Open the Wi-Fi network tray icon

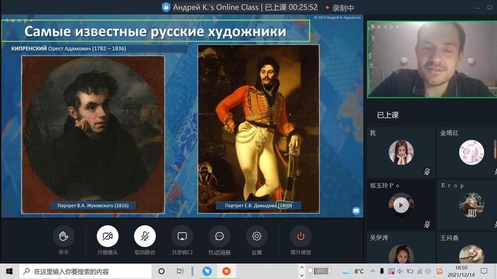pyautogui.click(x=419, y=272)
